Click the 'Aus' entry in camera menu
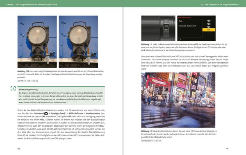Viewport: 246px width, 155px height. [x=180, y=21]
